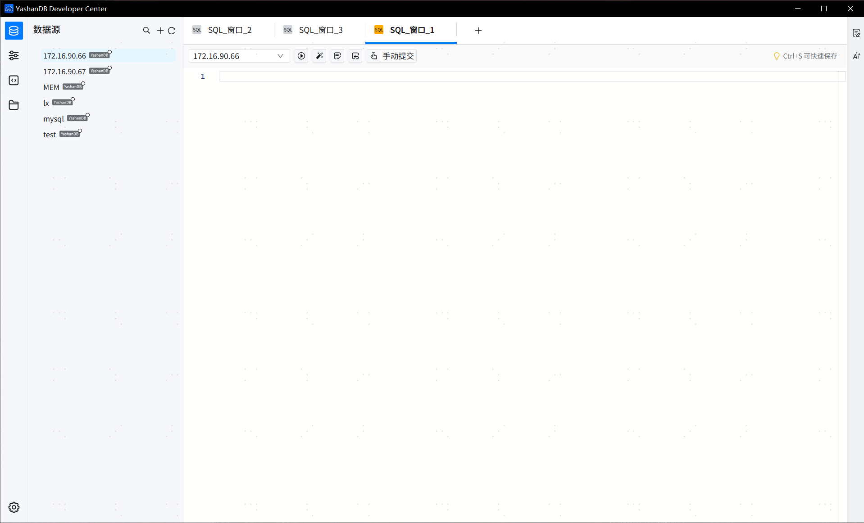The image size is (864, 523).
Task: Switch to the SQL_窗口_2 tab
Action: coord(229,30)
